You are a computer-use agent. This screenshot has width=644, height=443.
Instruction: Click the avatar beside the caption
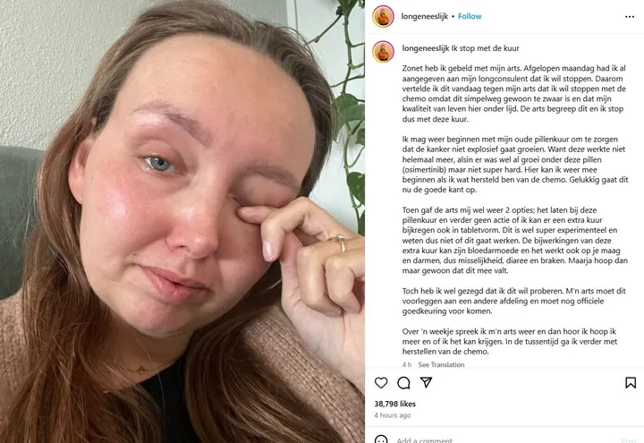[383, 51]
